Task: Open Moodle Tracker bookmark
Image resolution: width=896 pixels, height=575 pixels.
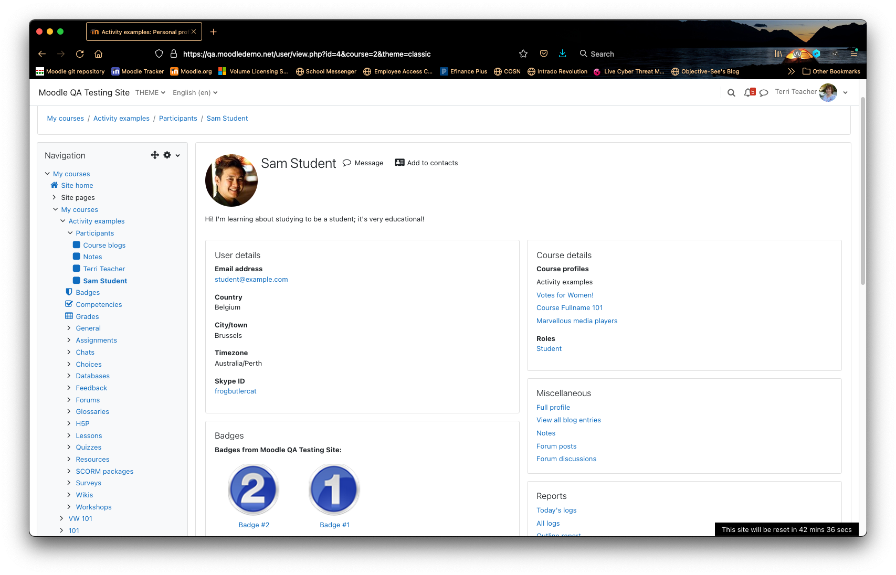Action: click(138, 71)
